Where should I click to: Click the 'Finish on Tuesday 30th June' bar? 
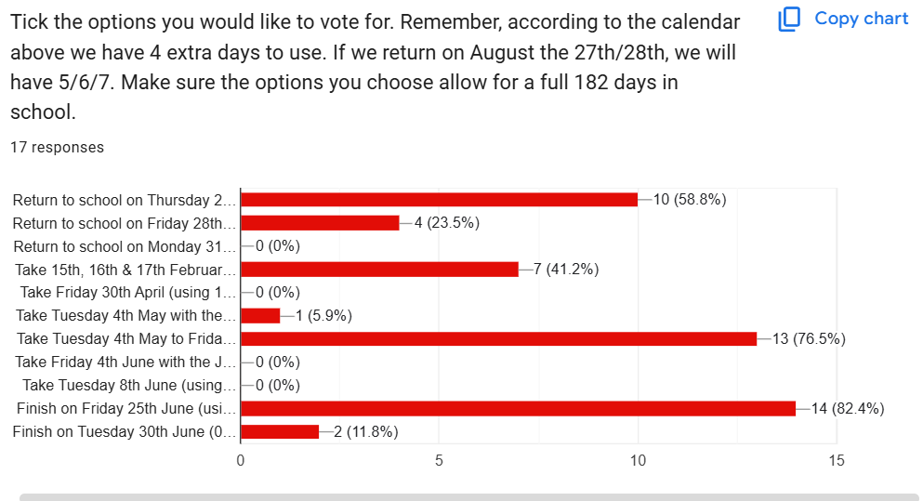click(280, 432)
